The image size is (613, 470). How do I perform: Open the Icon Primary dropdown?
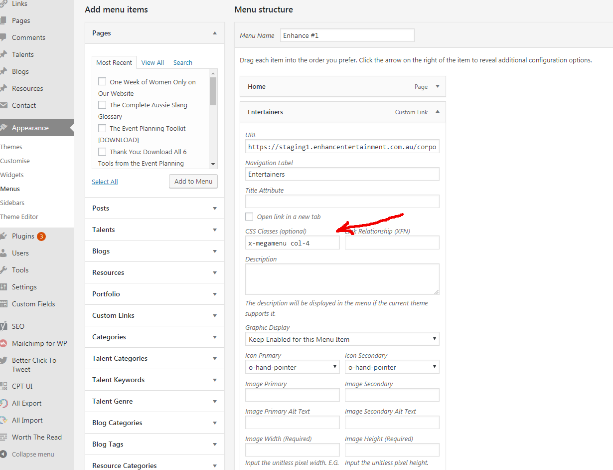coord(292,367)
